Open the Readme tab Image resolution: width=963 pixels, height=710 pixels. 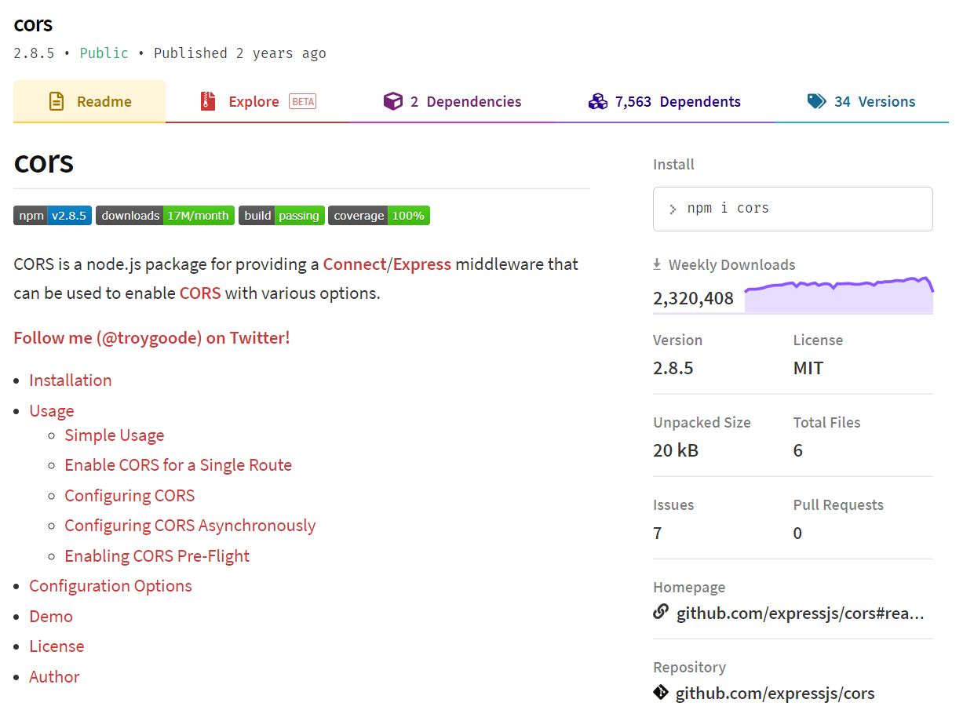tap(89, 101)
